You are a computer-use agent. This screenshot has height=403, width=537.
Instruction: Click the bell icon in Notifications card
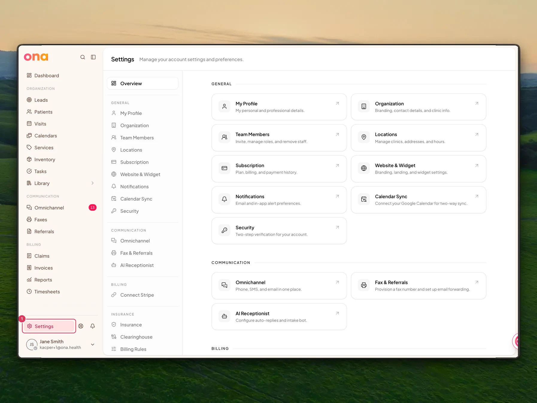[x=224, y=199]
